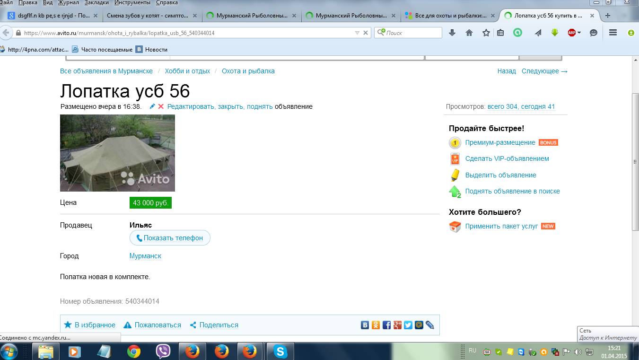Open Adblock Plus dropdown menu
This screenshot has width=639, height=360.
pyautogui.click(x=579, y=33)
